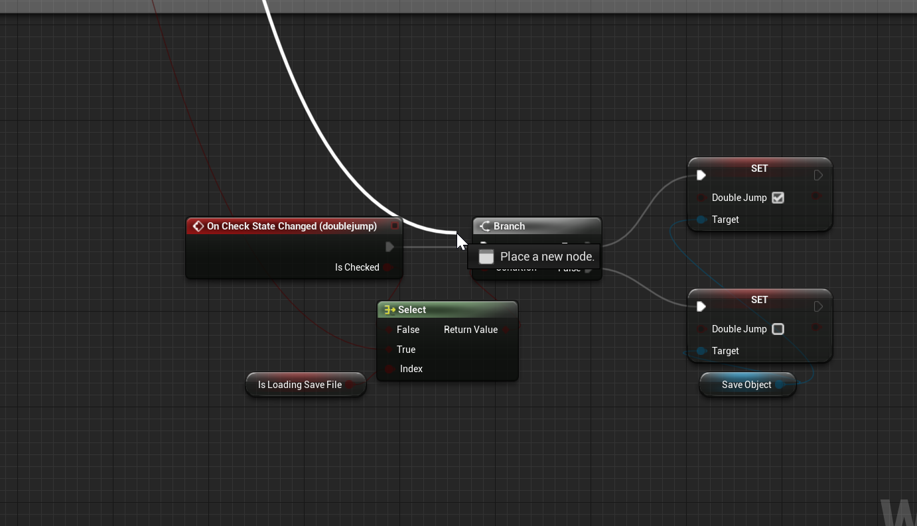This screenshot has height=526, width=917.
Task: Click the Double Jump input pin on upper SET
Action: [701, 198]
